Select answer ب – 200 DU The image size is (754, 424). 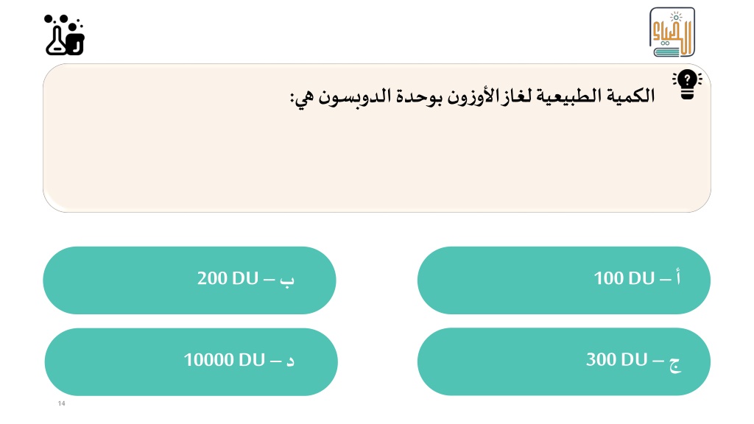tap(189, 280)
